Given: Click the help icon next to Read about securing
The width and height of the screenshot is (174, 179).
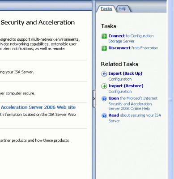Looking at the screenshot, I should pos(104,115).
